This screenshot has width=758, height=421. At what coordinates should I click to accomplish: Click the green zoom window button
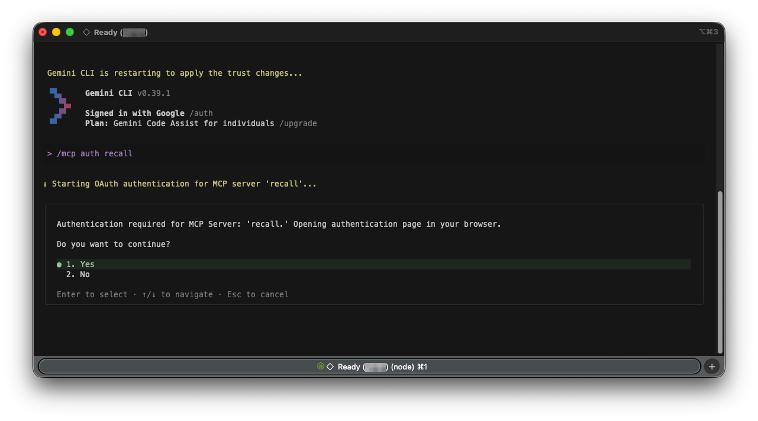70,32
